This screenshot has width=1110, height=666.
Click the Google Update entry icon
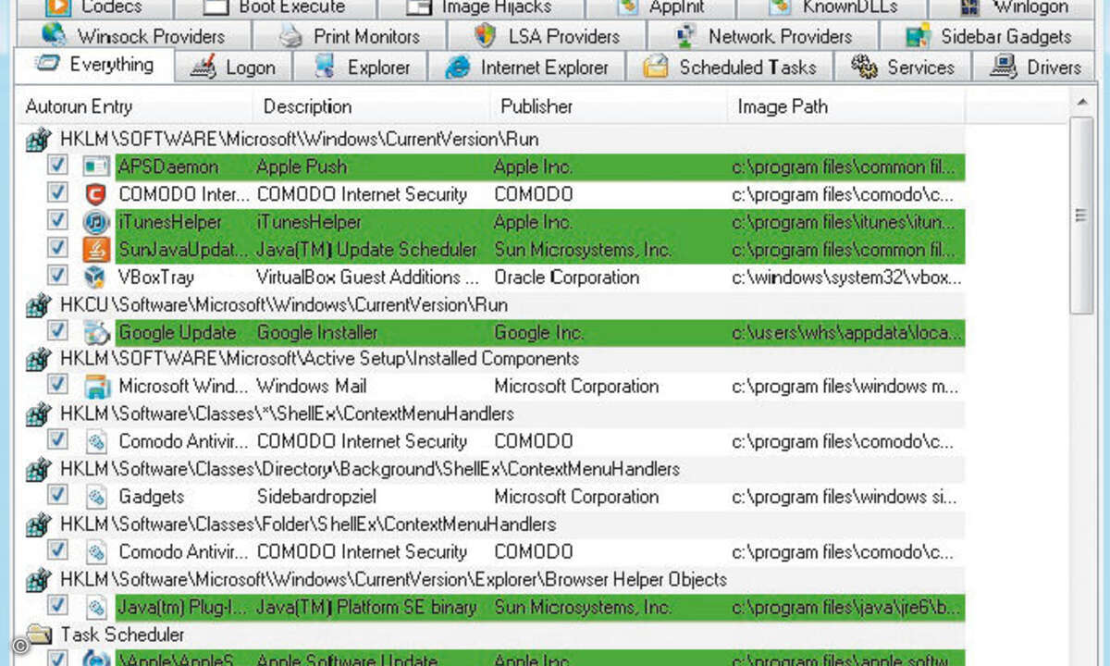pos(95,333)
